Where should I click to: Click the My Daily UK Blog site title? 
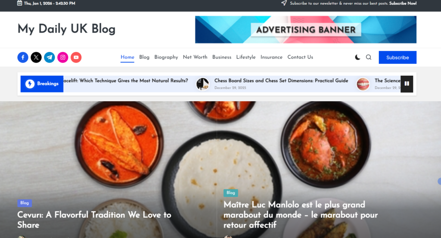click(x=66, y=29)
